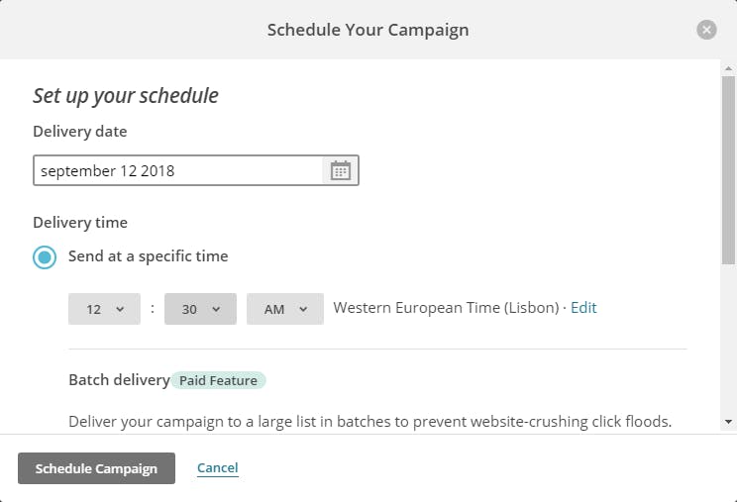The image size is (737, 502).
Task: Click the delivery date text field
Action: [178, 170]
